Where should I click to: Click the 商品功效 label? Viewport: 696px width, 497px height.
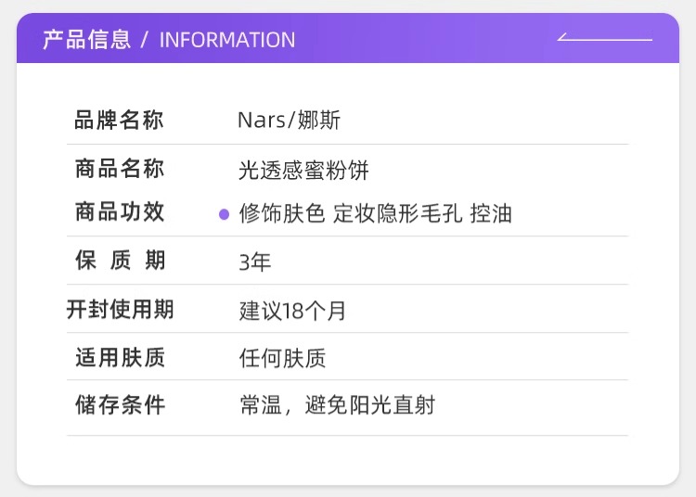coord(120,211)
